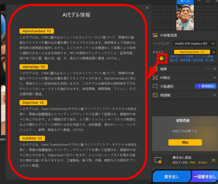Click the 編集 pencil icon
The image size is (218, 184).
156,68
